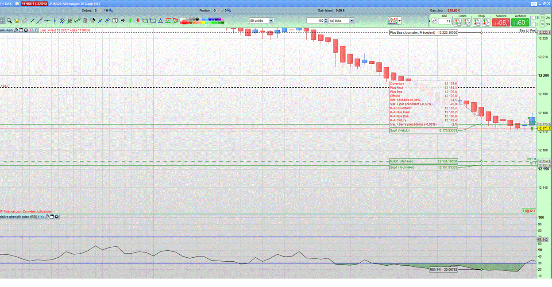
Task: Click MidS1 (Mensuel) level label
Action: [x=423, y=161]
